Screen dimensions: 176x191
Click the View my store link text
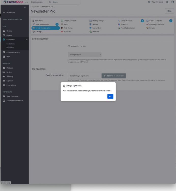click(157, 2)
